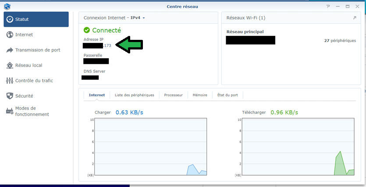Screen dimensions: 366x187
Task: Switch to the Processeur tab
Action: (x=174, y=95)
